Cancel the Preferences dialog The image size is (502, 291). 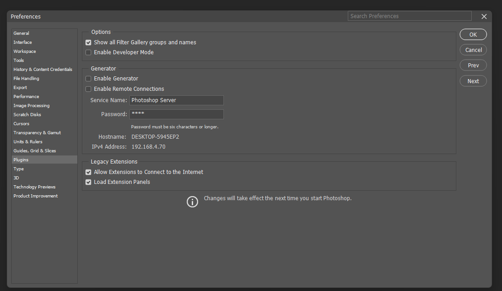tap(473, 50)
